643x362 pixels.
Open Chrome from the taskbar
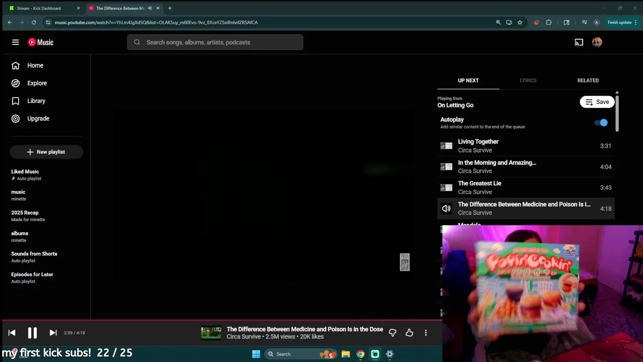tap(360, 354)
